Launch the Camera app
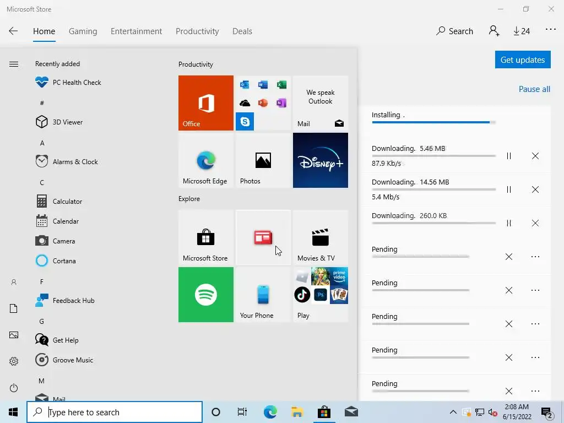The image size is (564, 423). pyautogui.click(x=56, y=241)
